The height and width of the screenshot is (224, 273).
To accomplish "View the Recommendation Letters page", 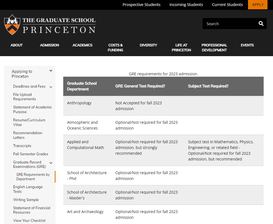I will click(x=27, y=135).
